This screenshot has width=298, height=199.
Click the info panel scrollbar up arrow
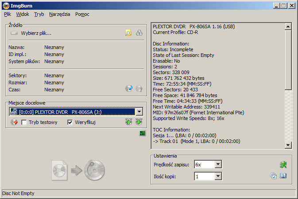pos(288,27)
